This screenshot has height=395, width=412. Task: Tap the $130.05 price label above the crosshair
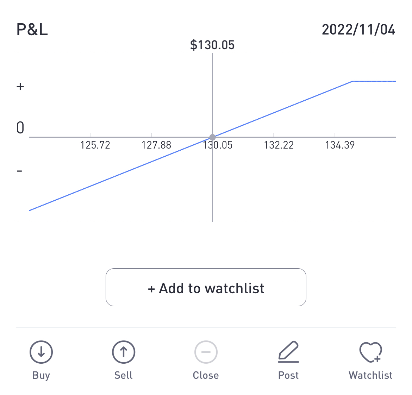[x=212, y=45]
